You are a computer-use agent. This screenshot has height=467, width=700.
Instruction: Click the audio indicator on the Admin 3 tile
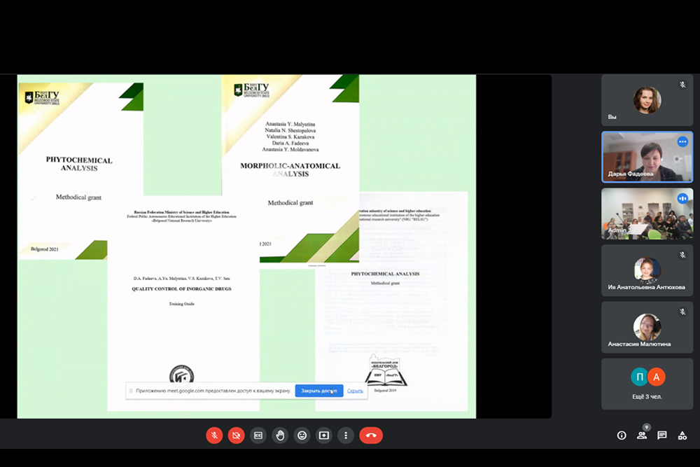(x=682, y=198)
